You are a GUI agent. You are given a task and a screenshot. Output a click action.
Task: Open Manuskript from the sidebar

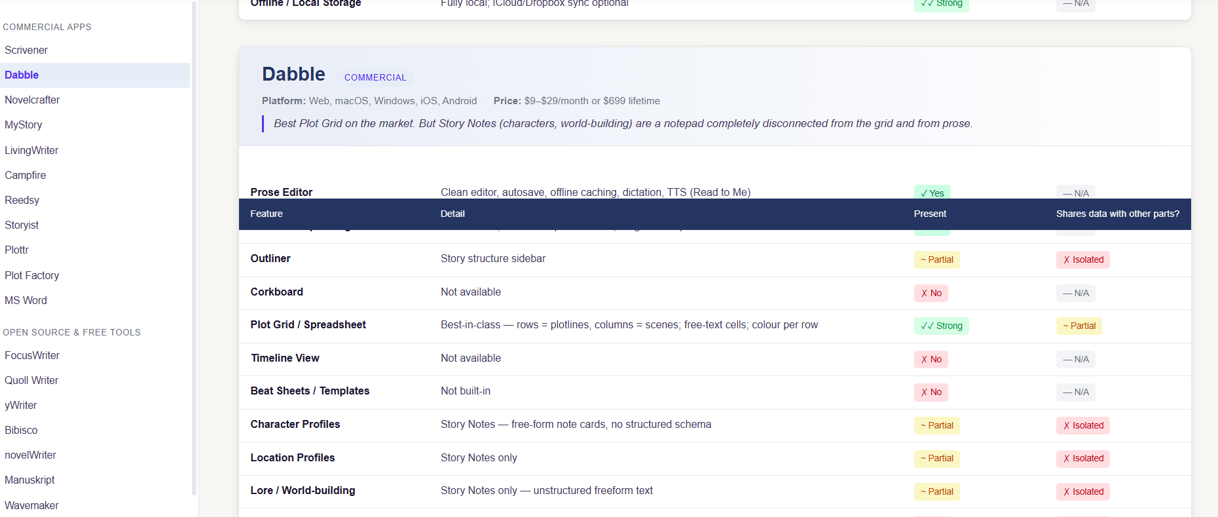point(30,480)
